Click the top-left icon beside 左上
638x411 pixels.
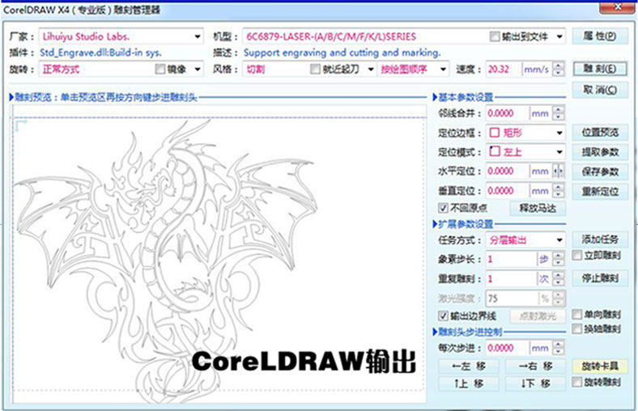495,151
